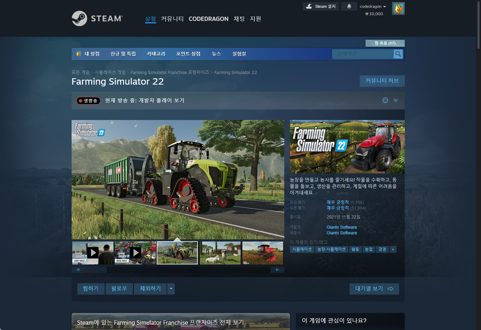The width and height of the screenshot is (481, 330).
Task: Click right arrow of thumbnail strip
Action: click(278, 270)
